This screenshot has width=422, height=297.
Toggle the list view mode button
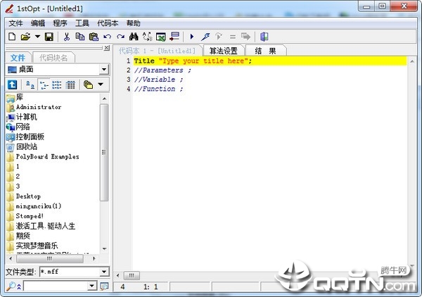point(57,85)
